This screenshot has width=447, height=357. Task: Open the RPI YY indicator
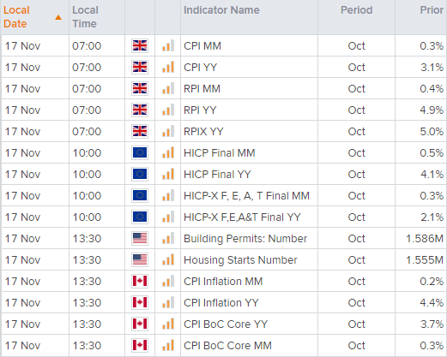[x=200, y=110]
